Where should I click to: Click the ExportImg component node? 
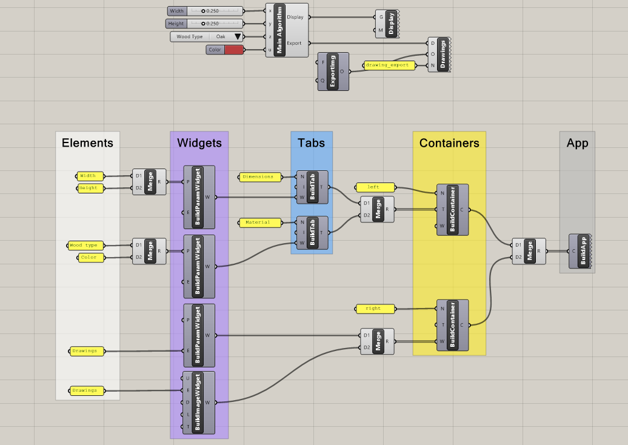(332, 72)
